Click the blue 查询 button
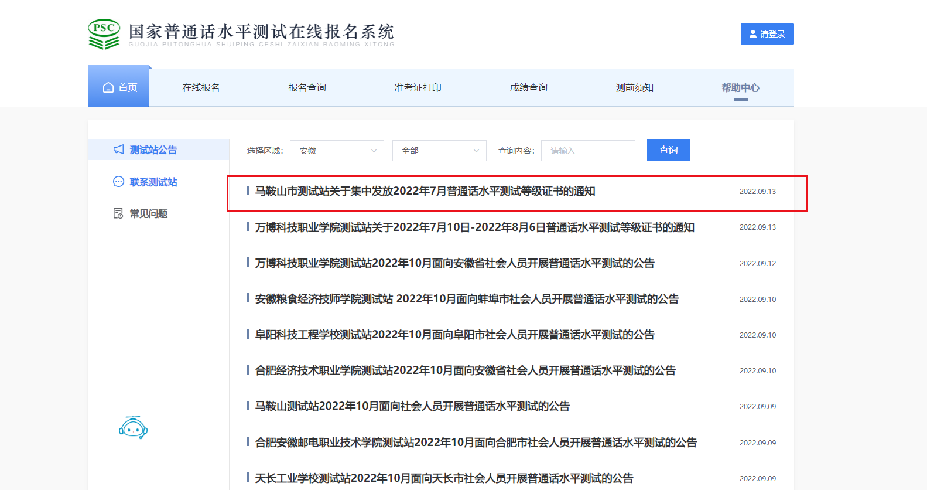 [x=668, y=150]
